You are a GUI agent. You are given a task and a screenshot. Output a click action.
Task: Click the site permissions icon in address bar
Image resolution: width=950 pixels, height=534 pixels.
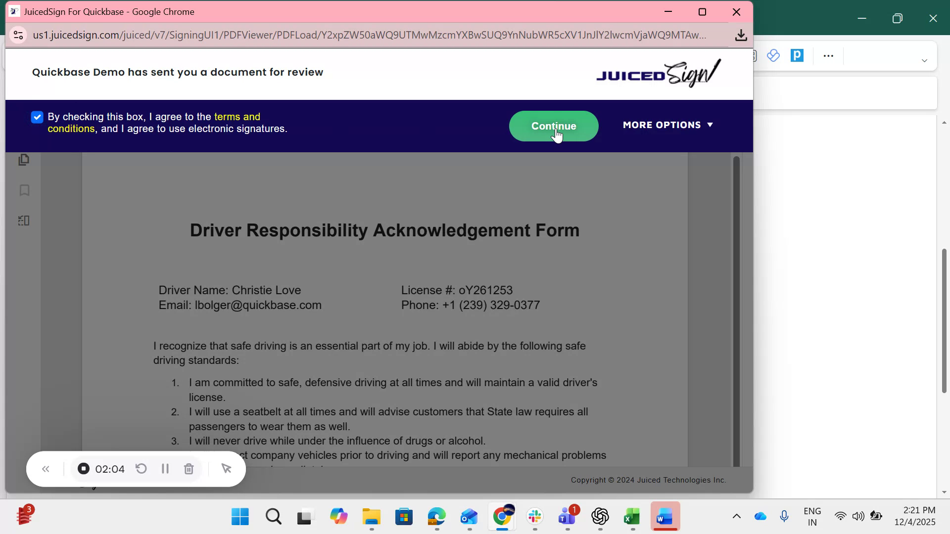[x=18, y=35]
